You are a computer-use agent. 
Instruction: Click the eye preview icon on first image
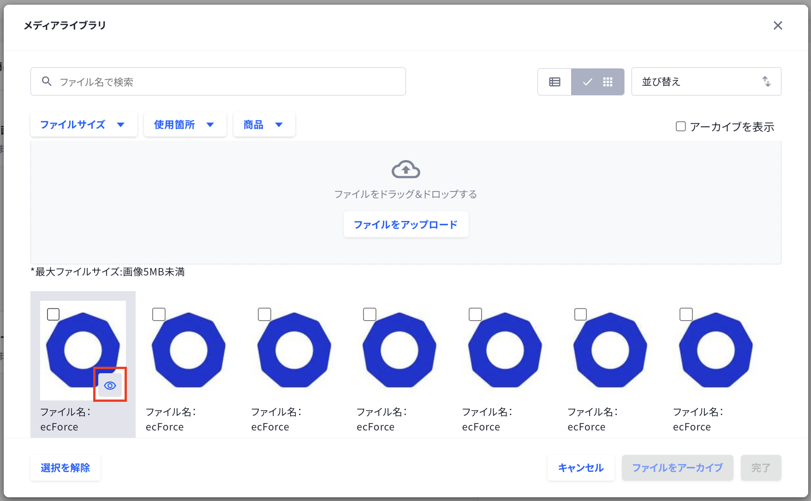tap(110, 385)
